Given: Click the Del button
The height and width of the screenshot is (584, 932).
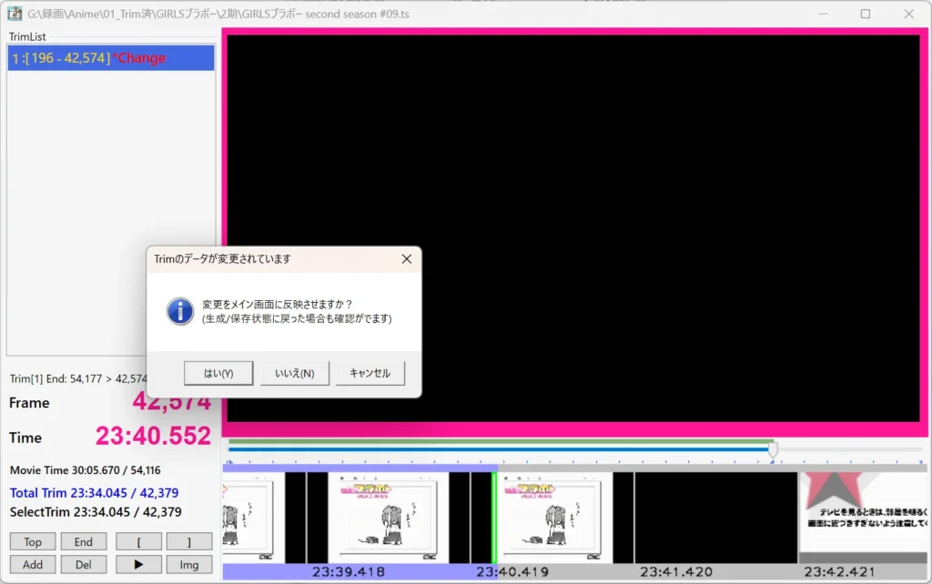Looking at the screenshot, I should coord(84,564).
